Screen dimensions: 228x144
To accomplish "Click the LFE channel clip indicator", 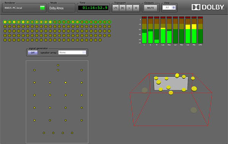I will [x=200, y=17].
